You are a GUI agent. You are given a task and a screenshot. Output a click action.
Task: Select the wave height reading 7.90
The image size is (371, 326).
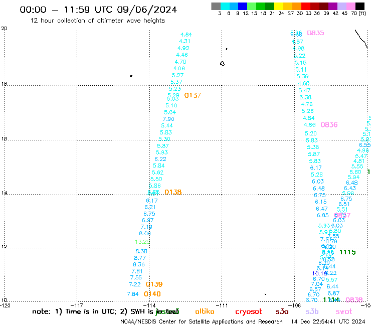coord(168,119)
